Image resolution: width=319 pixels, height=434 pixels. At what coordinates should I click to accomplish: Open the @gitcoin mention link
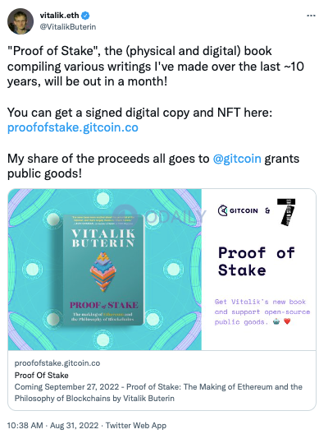(237, 159)
